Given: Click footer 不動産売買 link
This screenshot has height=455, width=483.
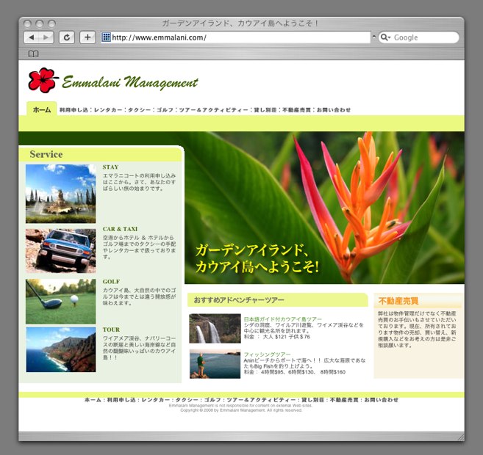Looking at the screenshot, I should 344,400.
